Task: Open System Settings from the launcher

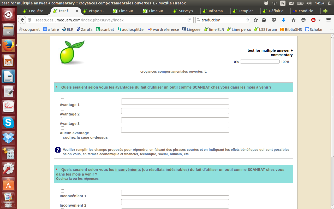Action: [x=8, y=169]
